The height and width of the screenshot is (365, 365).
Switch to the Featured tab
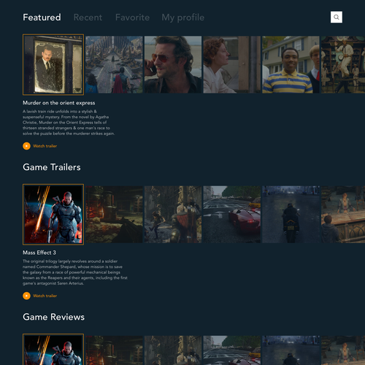point(42,18)
